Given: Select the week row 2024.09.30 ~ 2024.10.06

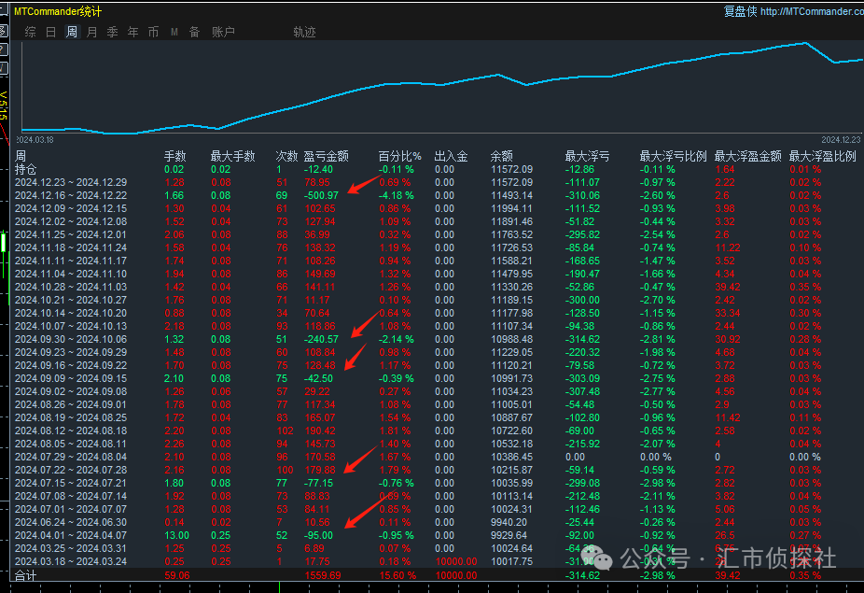Looking at the screenshot, I should pos(71,339).
